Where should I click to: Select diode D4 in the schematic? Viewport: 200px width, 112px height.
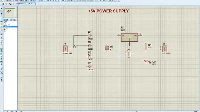[x=89, y=66]
